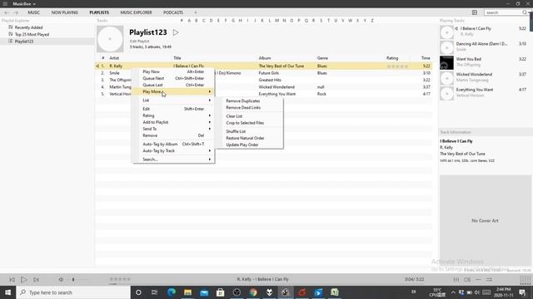Screen dimensions: 533x299
Task: Sort tracks by Album column header
Action: click(265, 58)
